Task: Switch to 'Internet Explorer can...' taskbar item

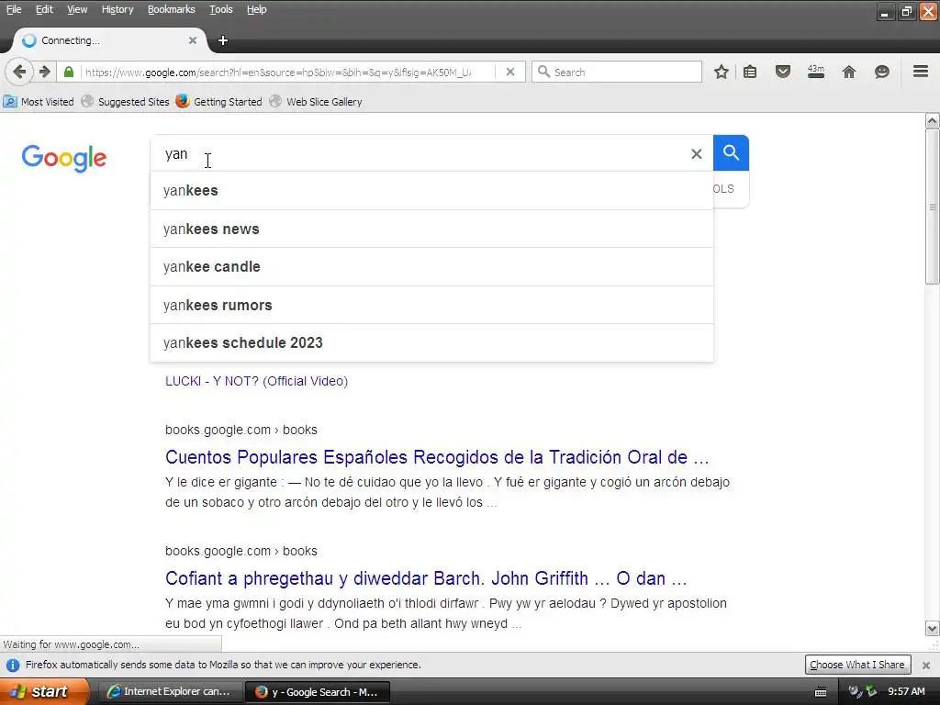Action: pyautogui.click(x=170, y=692)
